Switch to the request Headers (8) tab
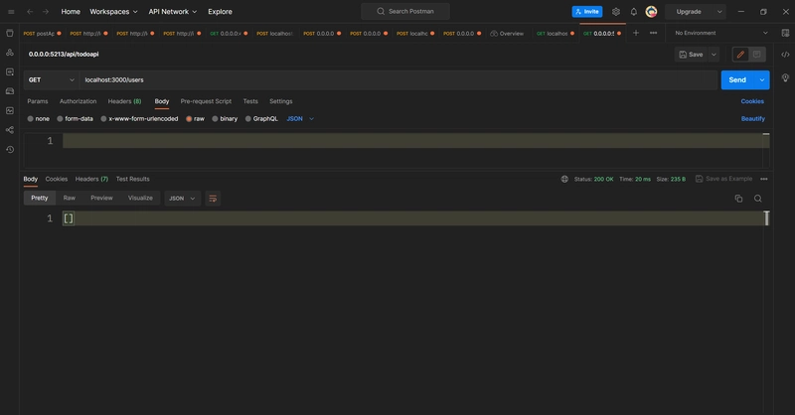795x415 pixels. pyautogui.click(x=125, y=101)
